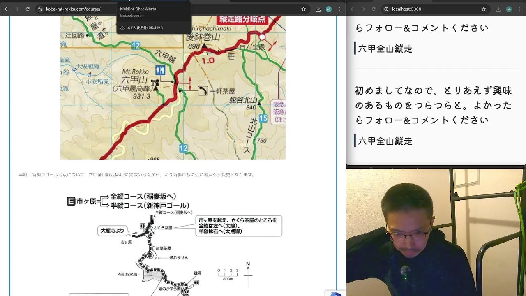Click route 12 marker at bottom of map
Viewport: 526px width, 296px height.
click(x=183, y=148)
